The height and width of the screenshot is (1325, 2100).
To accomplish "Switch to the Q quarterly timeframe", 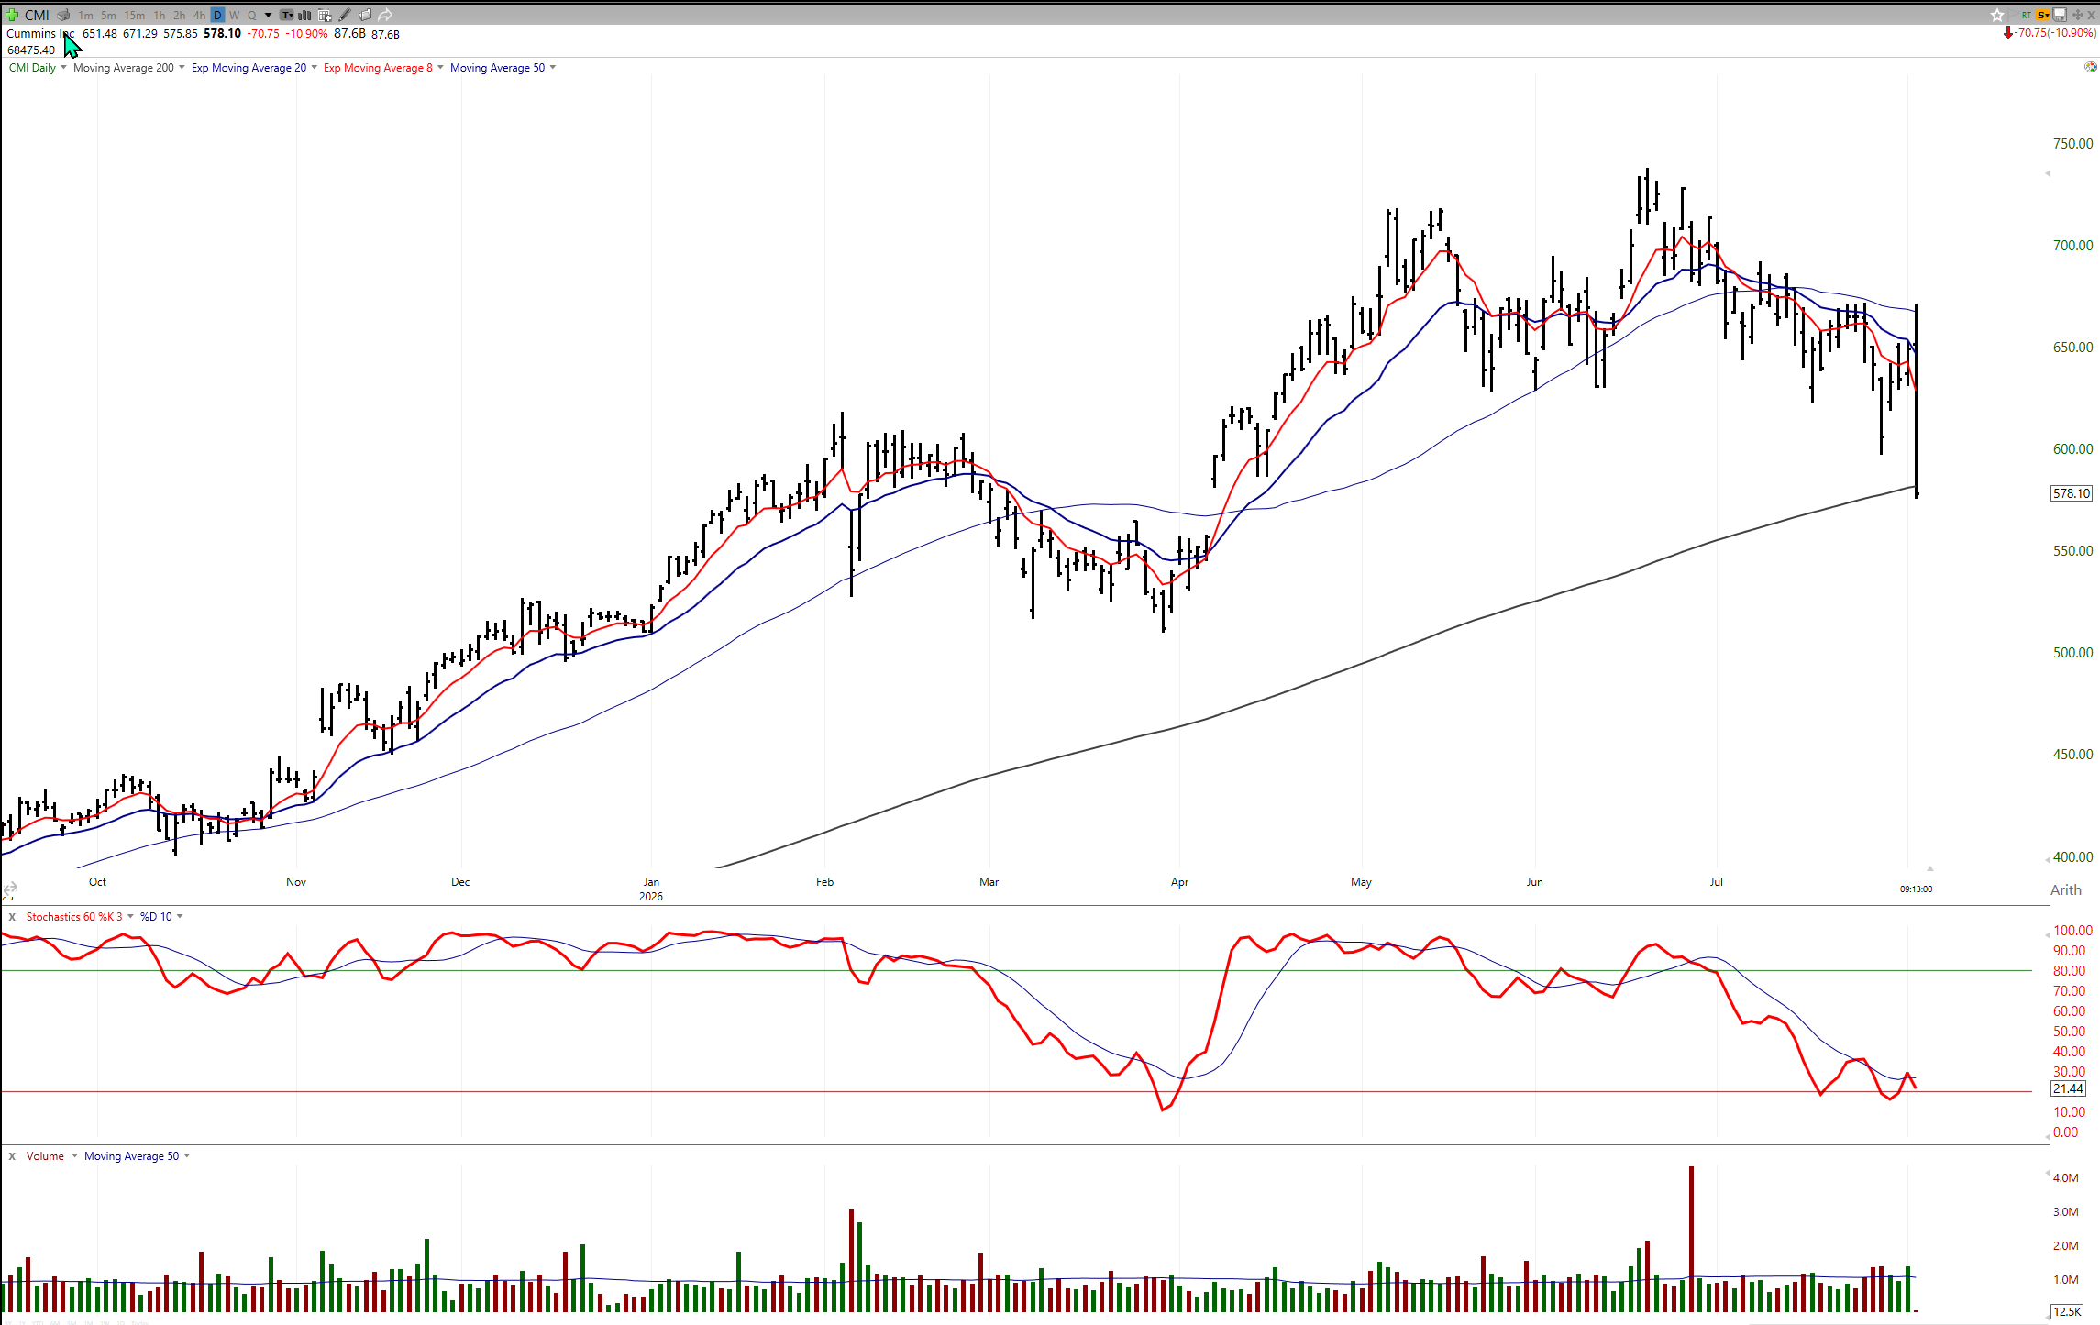I will point(252,15).
